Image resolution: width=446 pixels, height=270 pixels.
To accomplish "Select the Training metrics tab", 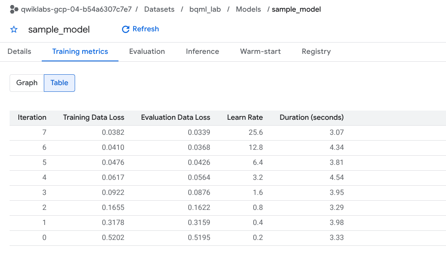I will tap(80, 52).
